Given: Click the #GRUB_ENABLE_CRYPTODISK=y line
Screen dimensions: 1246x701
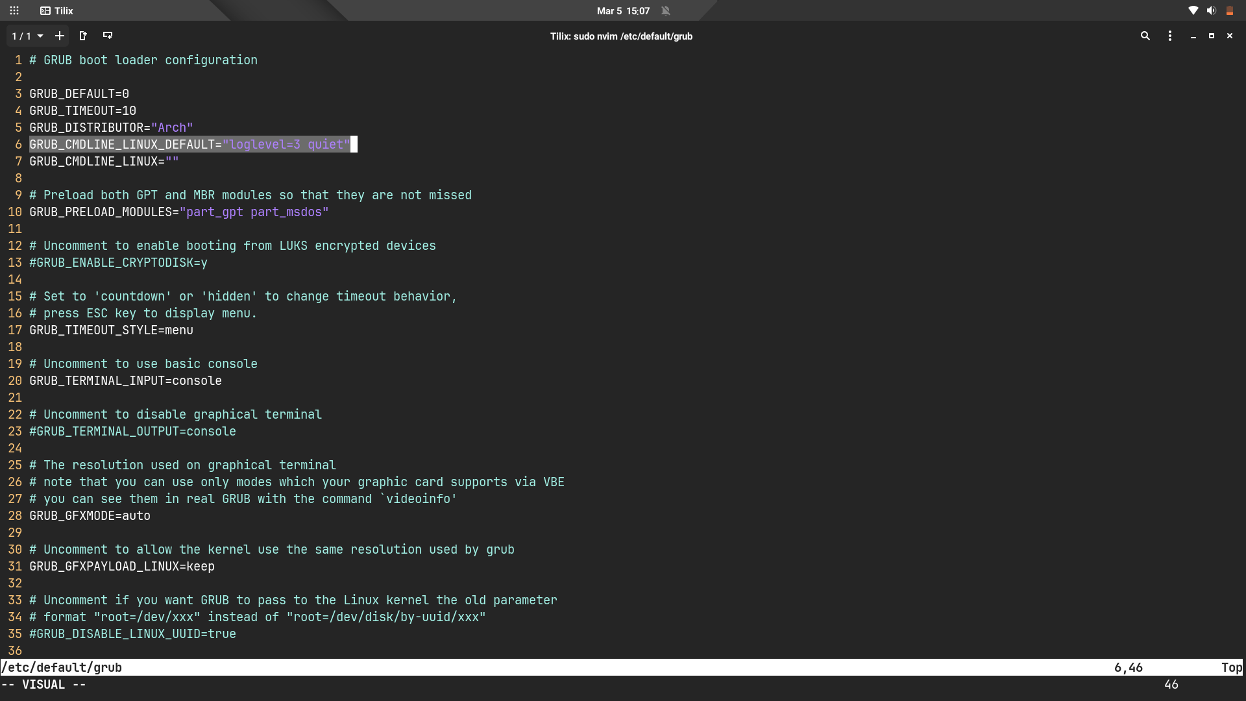Looking at the screenshot, I should click(x=118, y=263).
